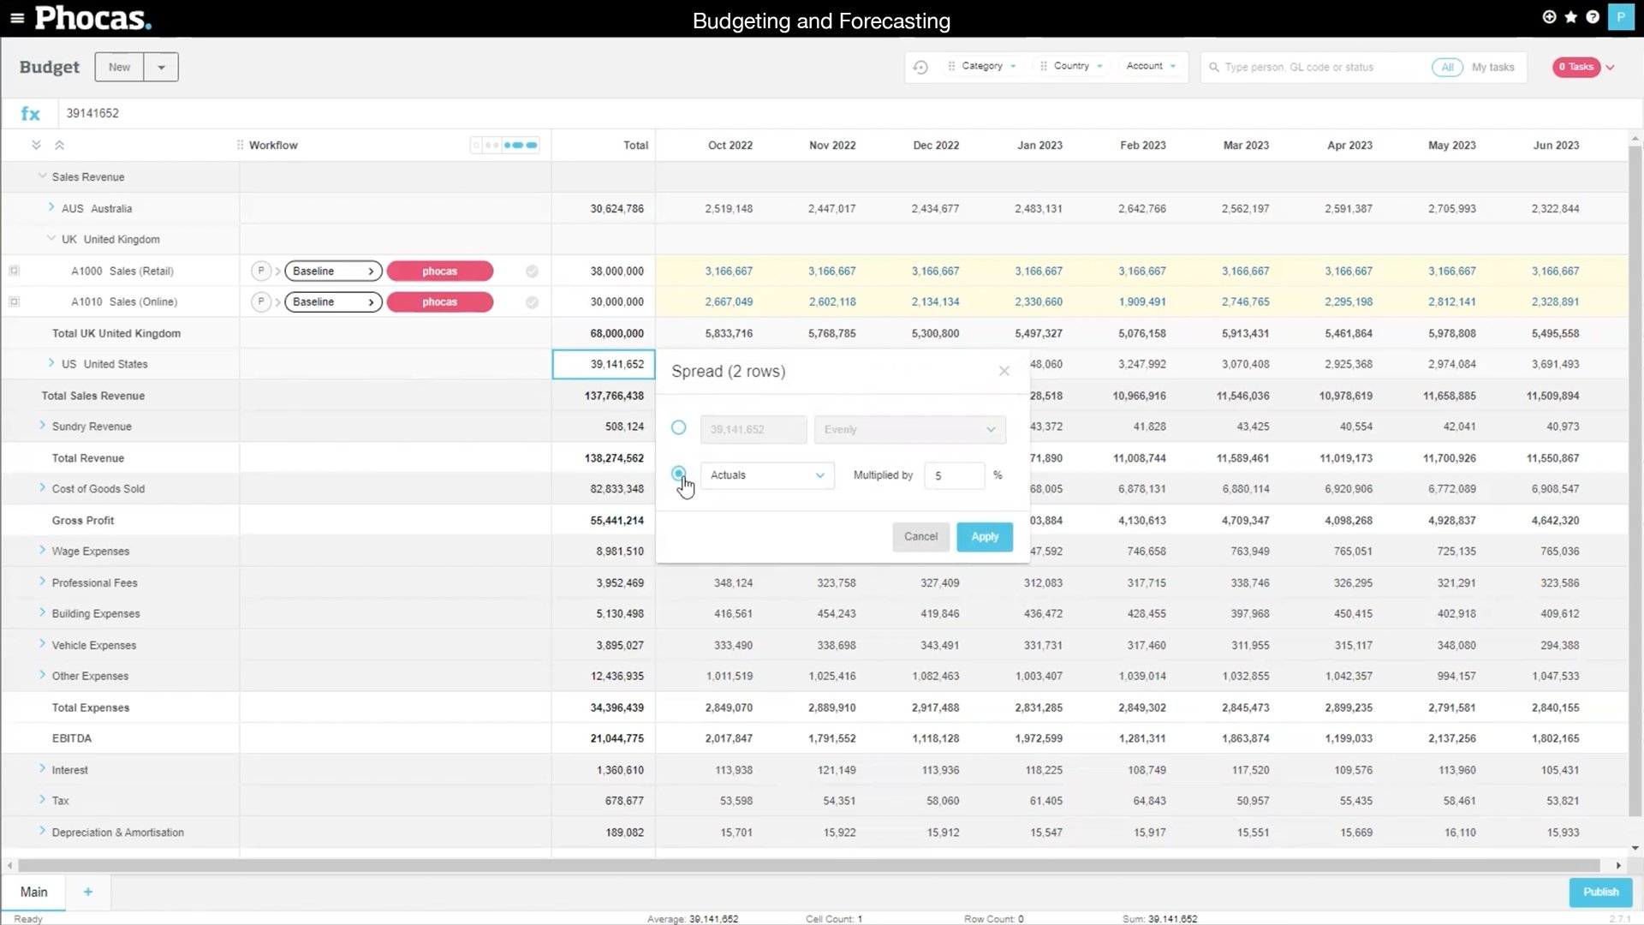Click the multiplier percentage input showing 5
This screenshot has width=1644, height=925.
pyautogui.click(x=954, y=475)
